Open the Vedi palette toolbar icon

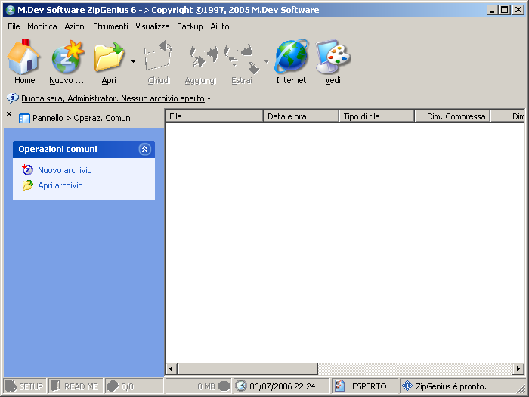click(333, 57)
